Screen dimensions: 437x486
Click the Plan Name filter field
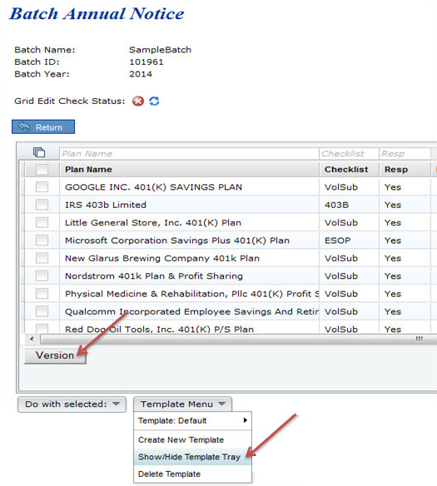click(189, 154)
